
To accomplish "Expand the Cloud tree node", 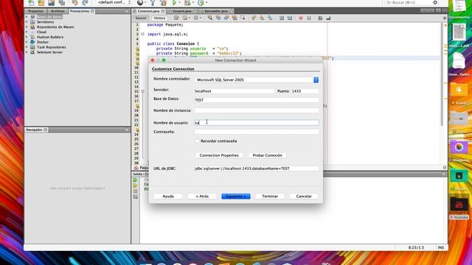I will (x=27, y=32).
